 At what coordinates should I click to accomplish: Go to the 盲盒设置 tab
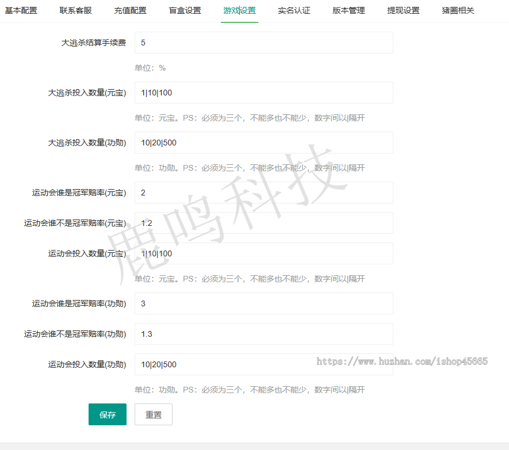pyautogui.click(x=185, y=11)
